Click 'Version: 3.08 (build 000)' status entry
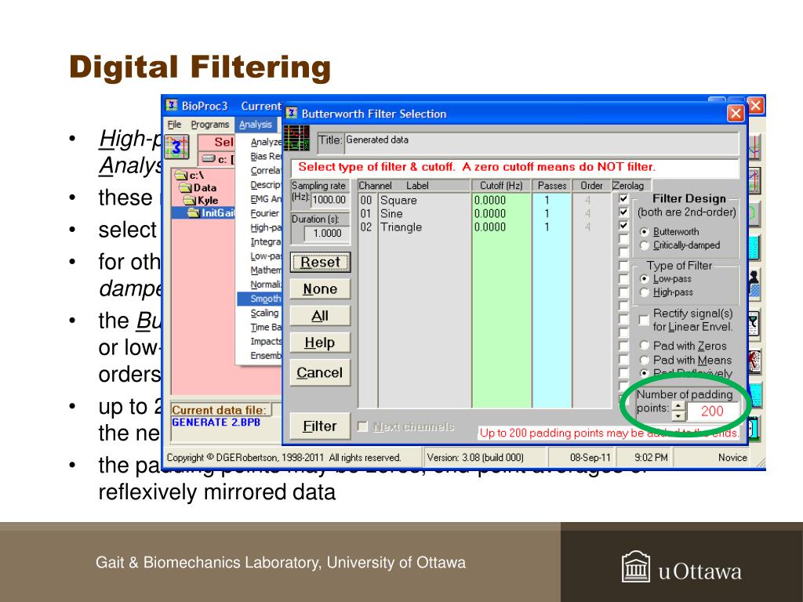Screen dimensions: 803x602 pos(475,458)
